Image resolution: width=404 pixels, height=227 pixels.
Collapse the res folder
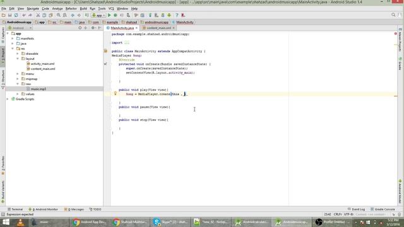[13, 49]
